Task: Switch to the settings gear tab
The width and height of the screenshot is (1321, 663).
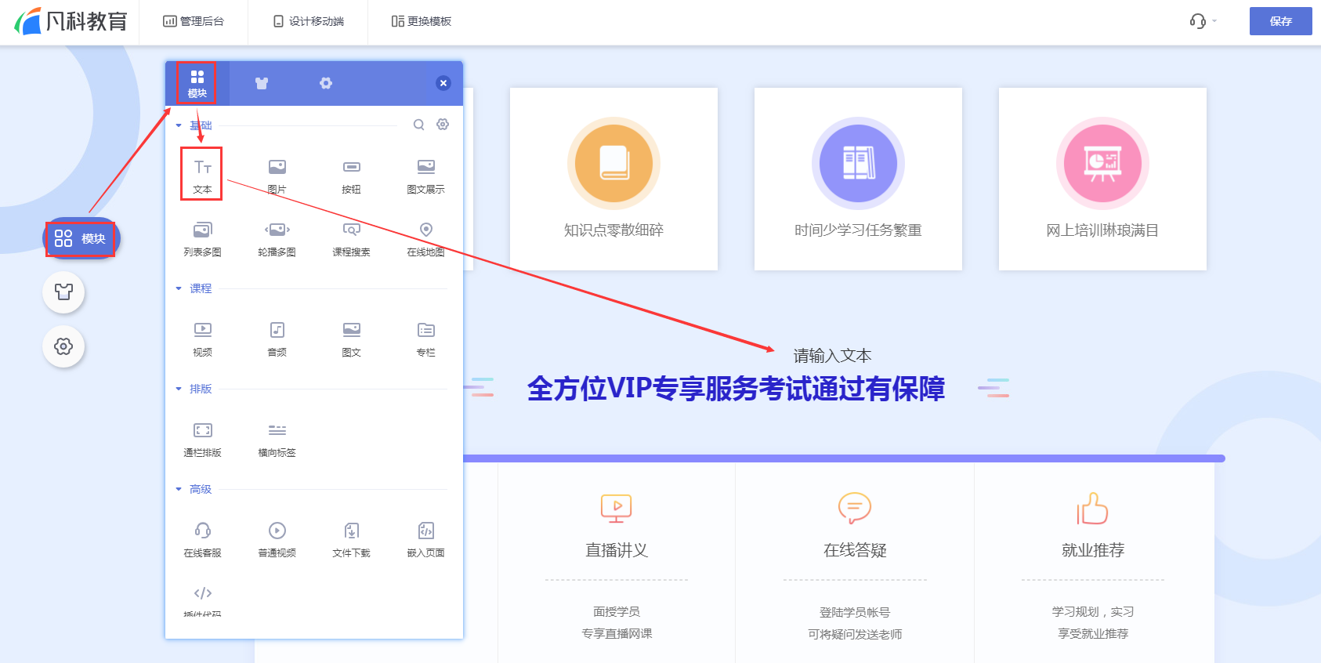Action: point(326,83)
